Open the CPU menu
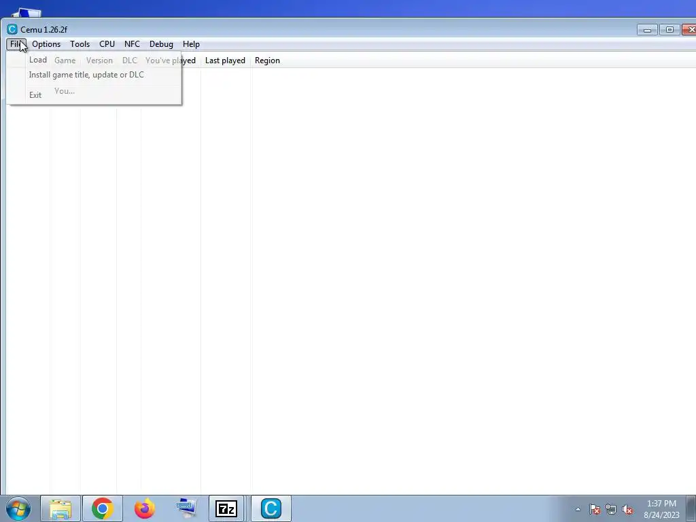Image resolution: width=696 pixels, height=522 pixels. 107,44
